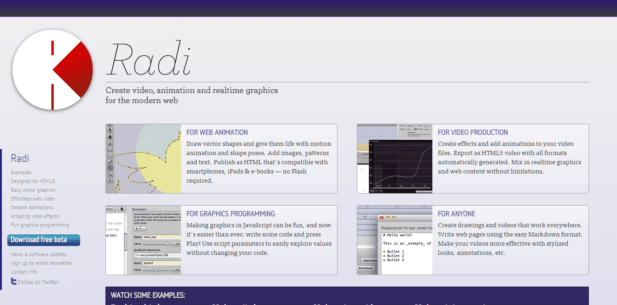Open the Designed for HTML5 link

(x=33, y=181)
